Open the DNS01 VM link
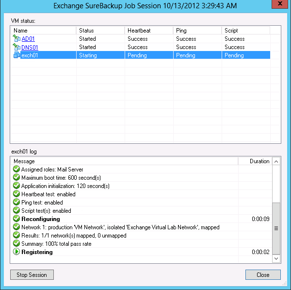 coord(30,47)
